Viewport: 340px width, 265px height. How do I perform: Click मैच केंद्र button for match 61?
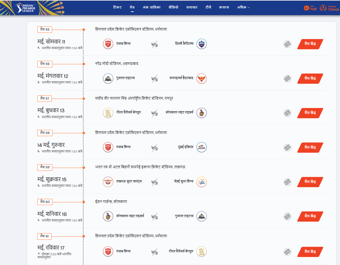click(x=310, y=252)
